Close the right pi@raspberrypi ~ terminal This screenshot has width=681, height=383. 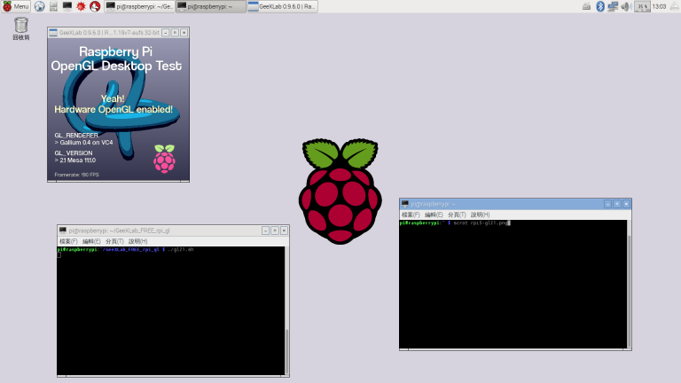pos(626,204)
